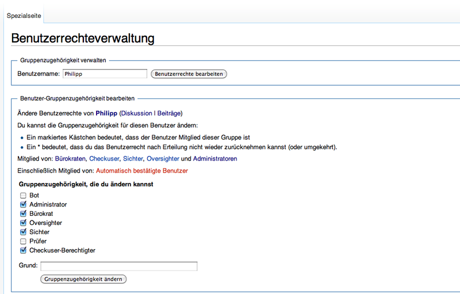Disable the Checkuser-Berechtigter checkbox
Viewport: 460px width, 294px height.
pos(24,250)
